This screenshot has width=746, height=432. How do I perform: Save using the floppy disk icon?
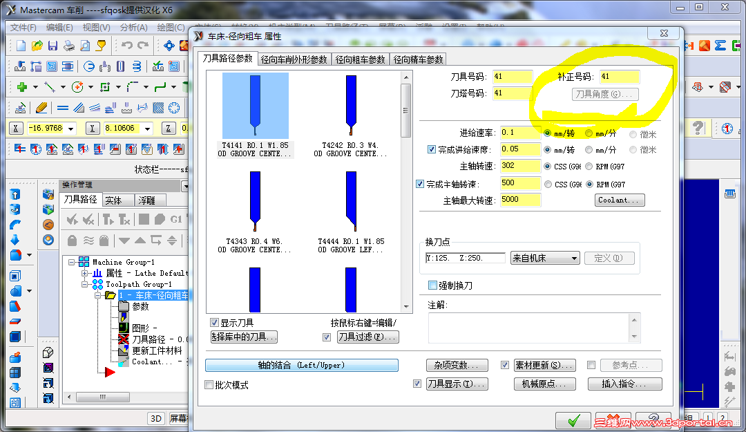pos(52,46)
